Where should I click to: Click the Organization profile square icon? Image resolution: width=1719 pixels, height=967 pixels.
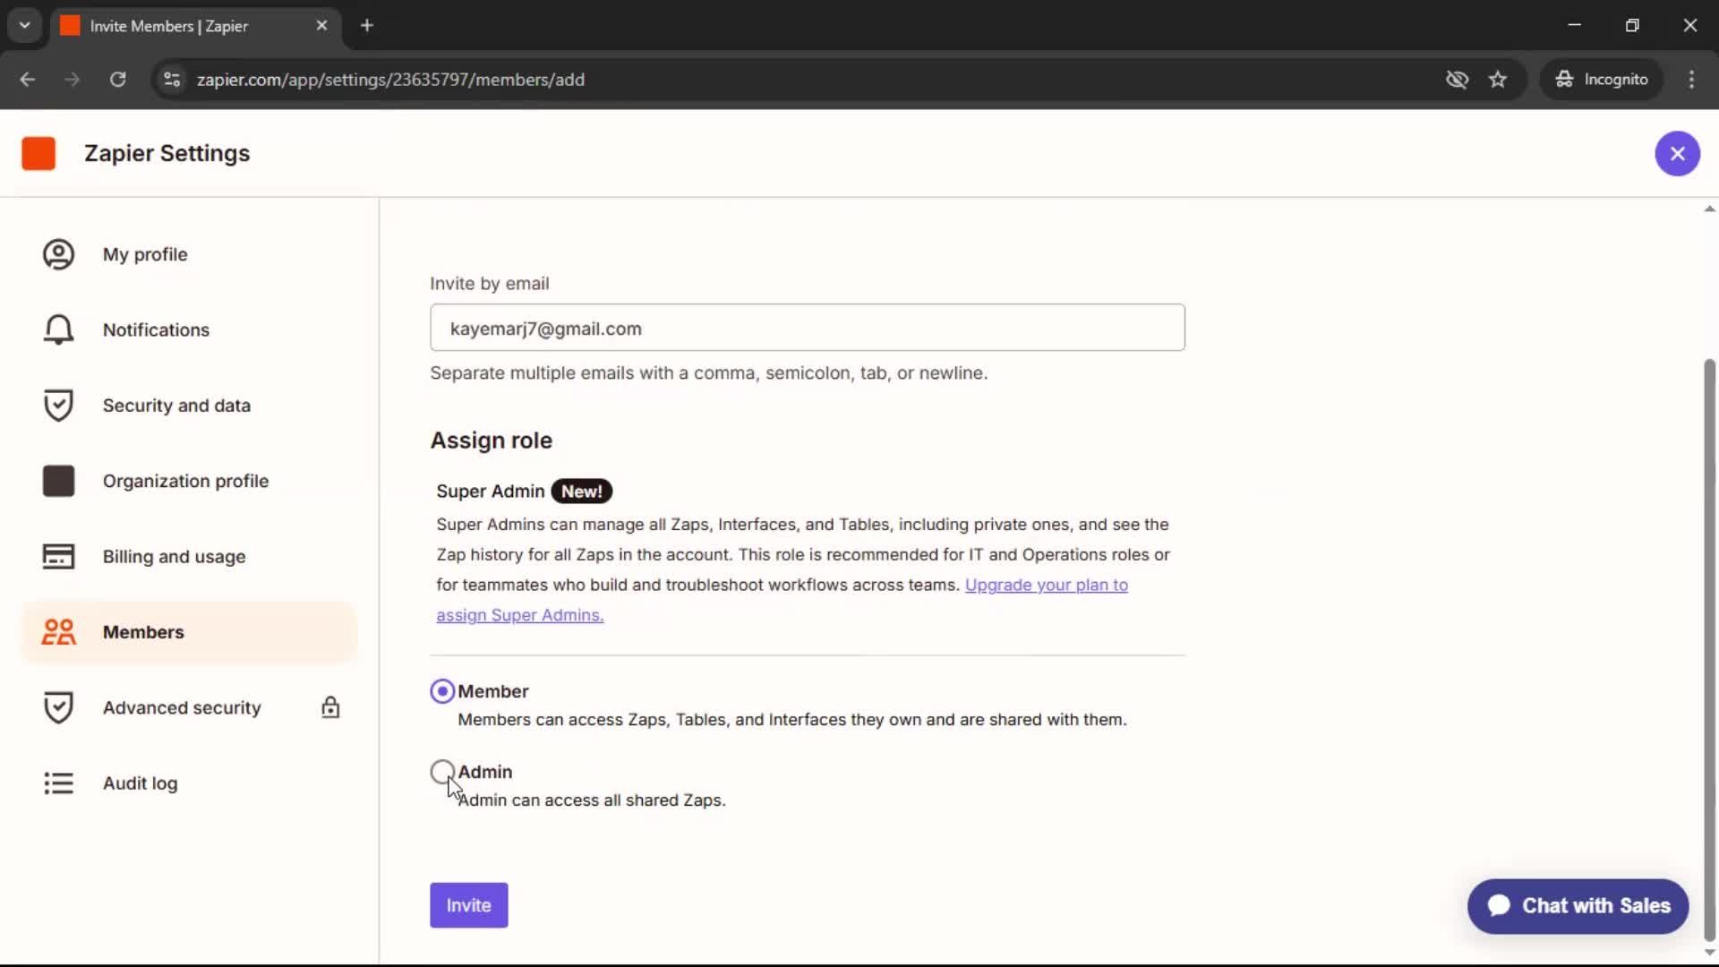coord(58,481)
